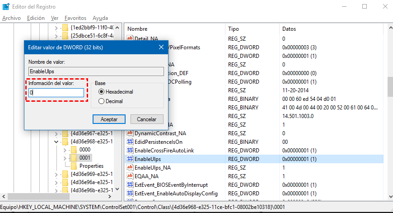The image size is (393, 213).
Task: Click the Registry Editor app icon in title bar
Action: [7, 7]
